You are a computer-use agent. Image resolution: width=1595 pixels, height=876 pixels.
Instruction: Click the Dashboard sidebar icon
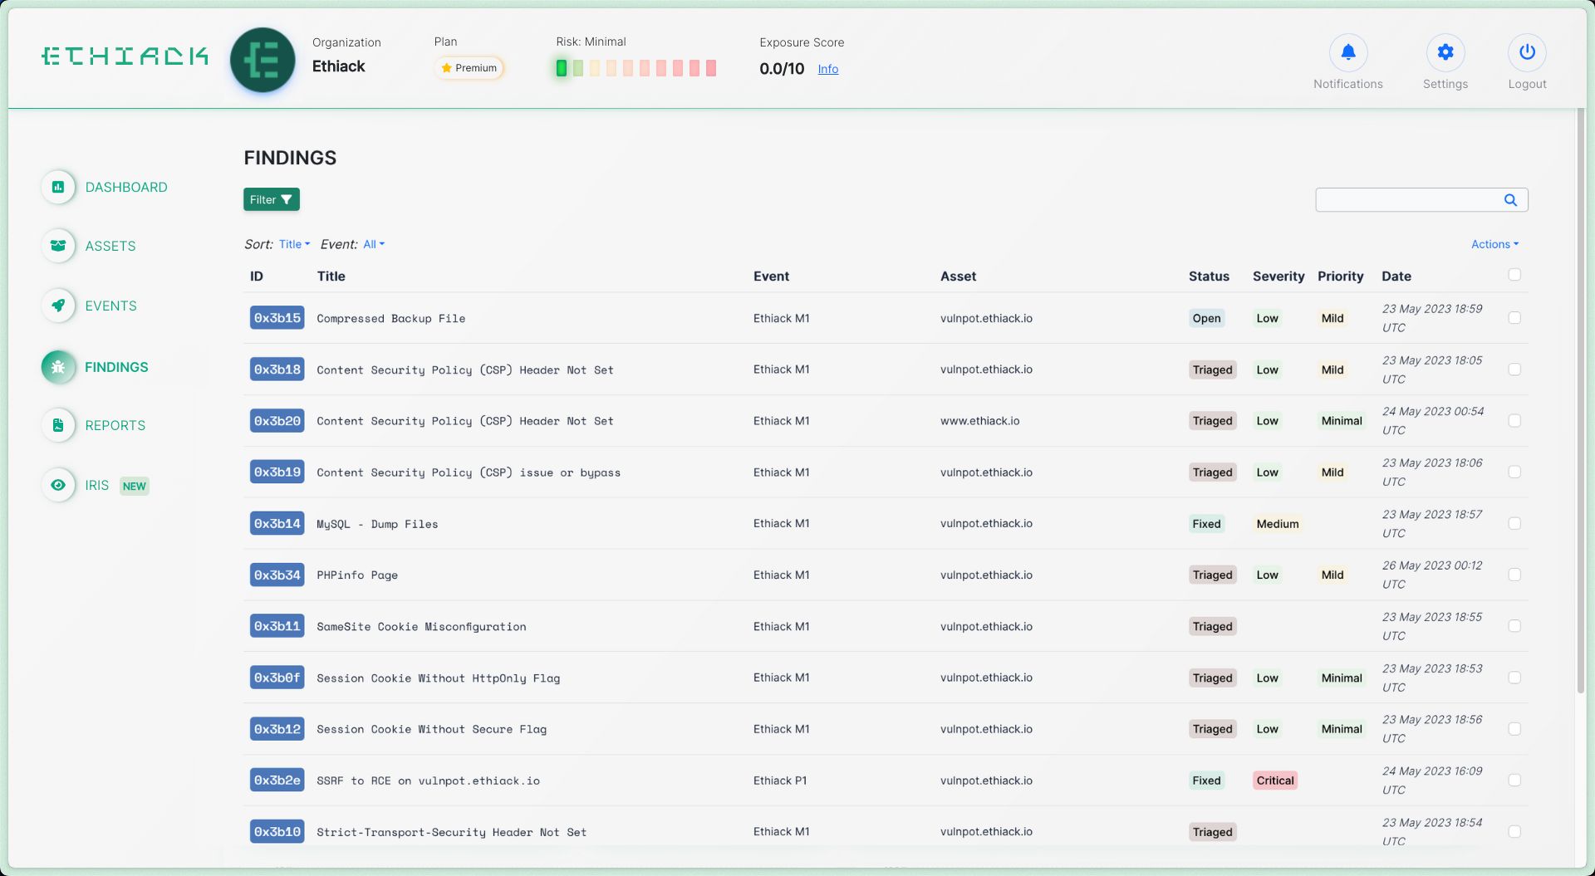[x=58, y=188]
